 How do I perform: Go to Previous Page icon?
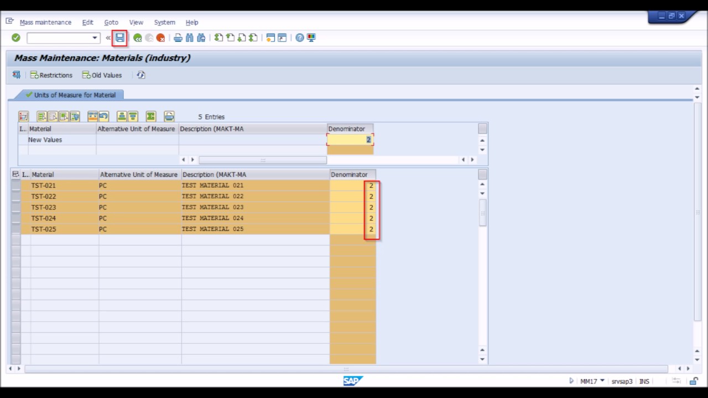230,38
